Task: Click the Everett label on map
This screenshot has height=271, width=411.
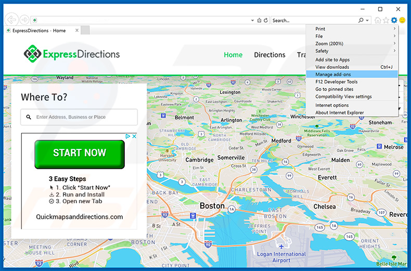Action: (x=327, y=178)
